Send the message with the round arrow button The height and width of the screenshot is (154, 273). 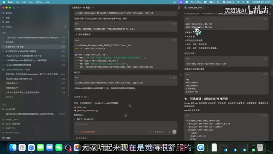pos(174,132)
